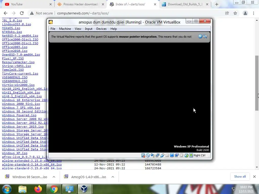This screenshot has height=194, width=259.
Task: Click the Win11_English_x64.iso link
Action: point(21,92)
